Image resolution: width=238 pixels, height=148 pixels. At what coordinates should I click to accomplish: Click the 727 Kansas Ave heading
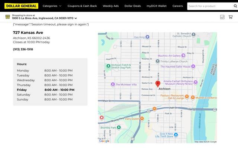(28, 33)
